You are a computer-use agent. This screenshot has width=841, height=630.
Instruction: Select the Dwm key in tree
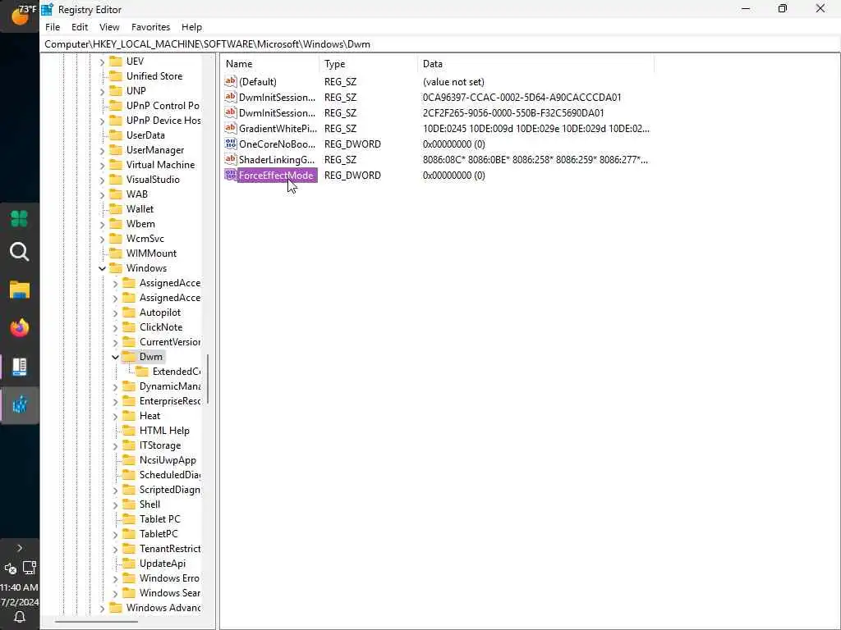[x=151, y=357]
